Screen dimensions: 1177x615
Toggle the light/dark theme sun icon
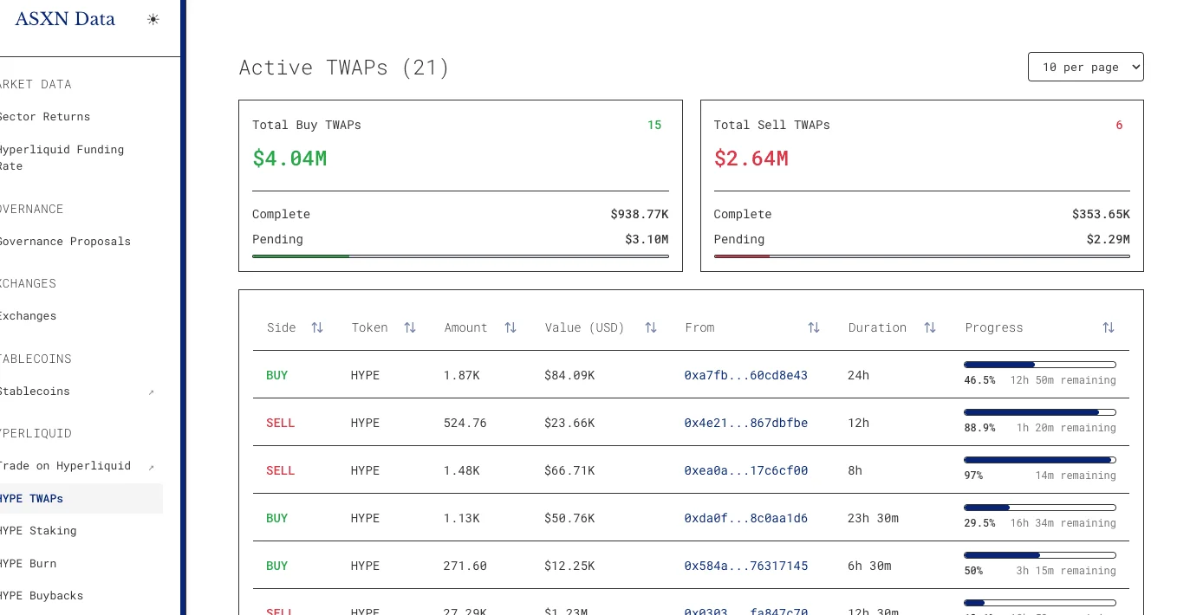tap(153, 19)
